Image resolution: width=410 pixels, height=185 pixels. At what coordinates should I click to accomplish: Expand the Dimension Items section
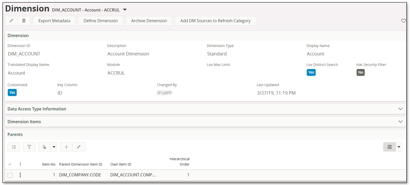[x=400, y=122]
